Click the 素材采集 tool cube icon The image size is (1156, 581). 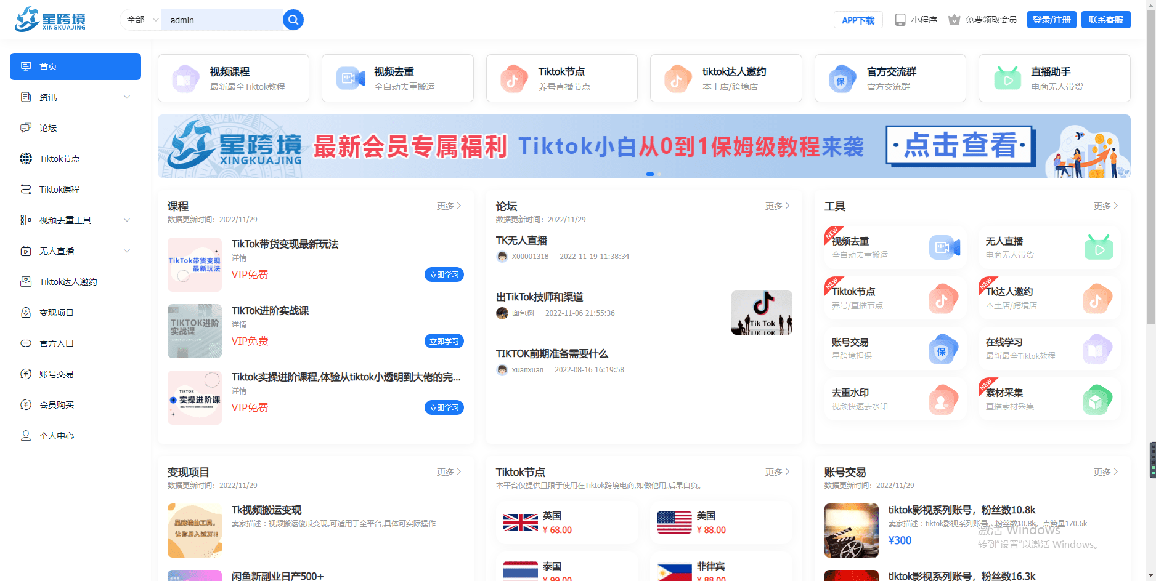(x=1097, y=399)
